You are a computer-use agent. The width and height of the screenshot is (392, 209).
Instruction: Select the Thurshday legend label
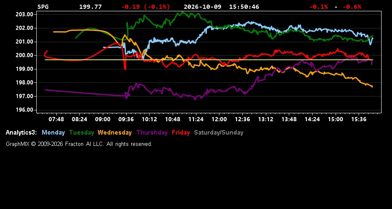(152, 133)
